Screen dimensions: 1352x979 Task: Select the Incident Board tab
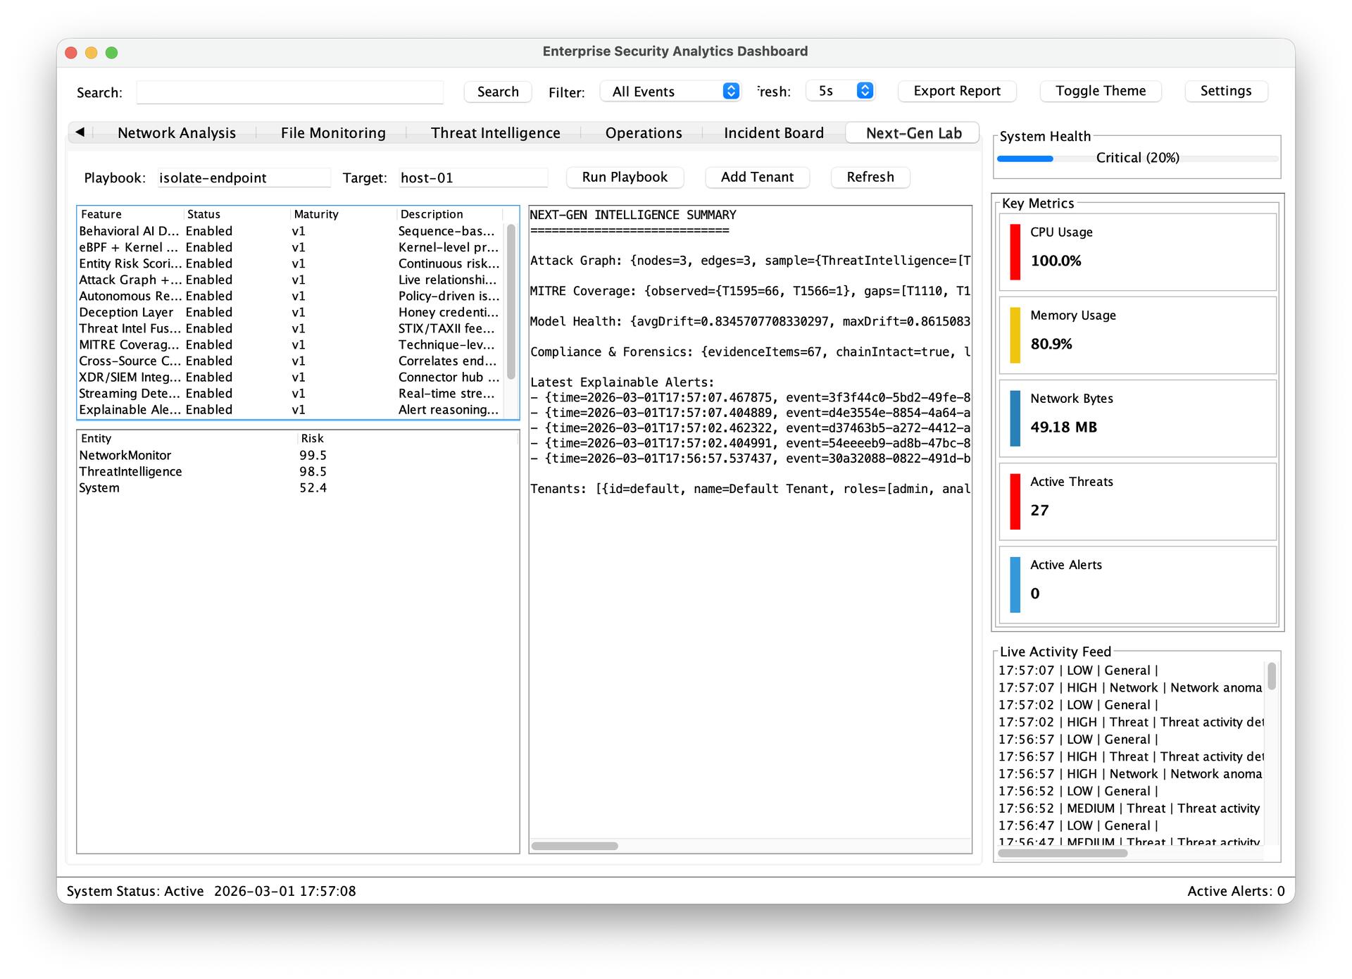coord(773,132)
